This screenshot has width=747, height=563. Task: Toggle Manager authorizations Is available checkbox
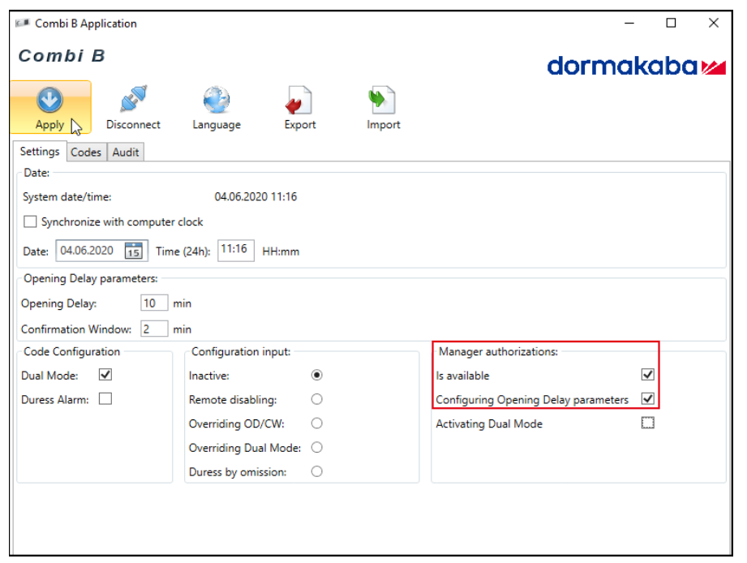click(647, 375)
